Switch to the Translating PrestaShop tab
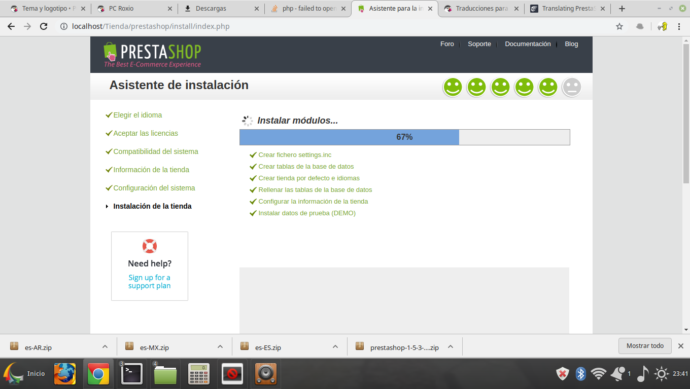 (568, 9)
